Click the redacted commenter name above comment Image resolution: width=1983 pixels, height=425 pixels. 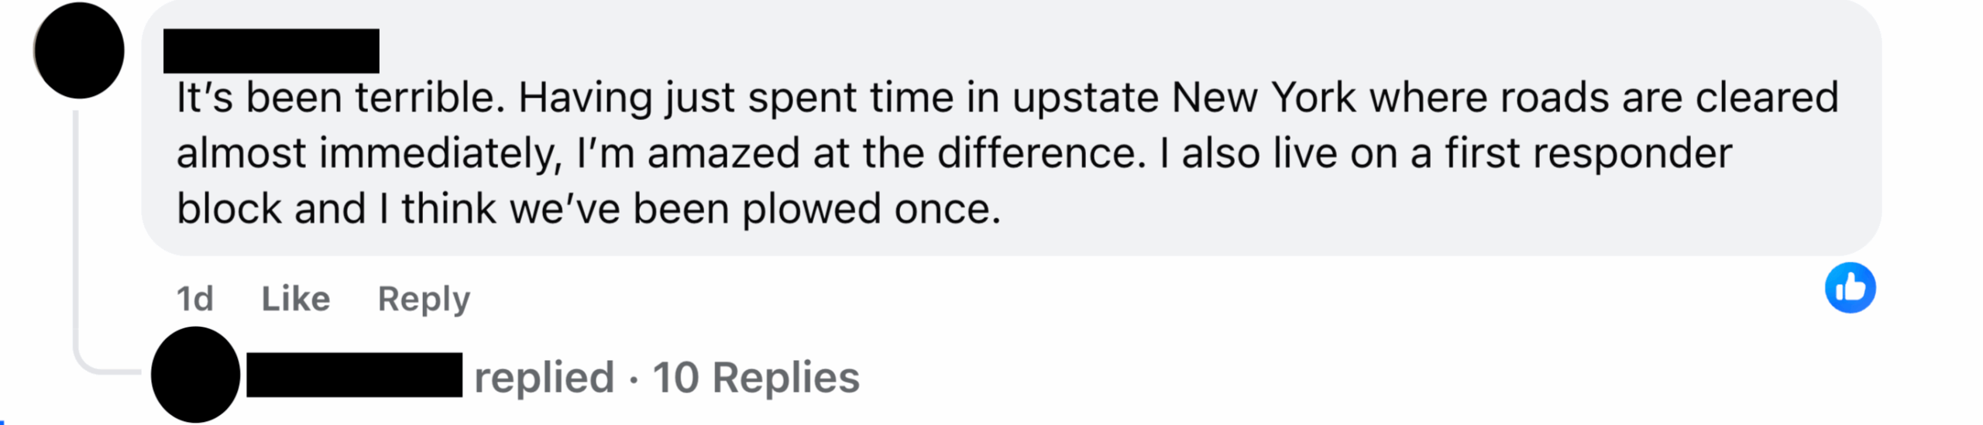click(271, 51)
